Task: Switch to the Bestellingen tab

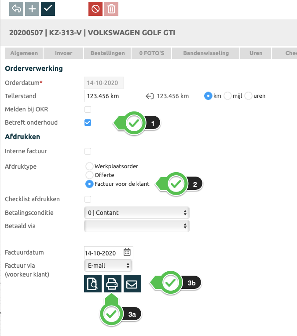Action: 107,53
